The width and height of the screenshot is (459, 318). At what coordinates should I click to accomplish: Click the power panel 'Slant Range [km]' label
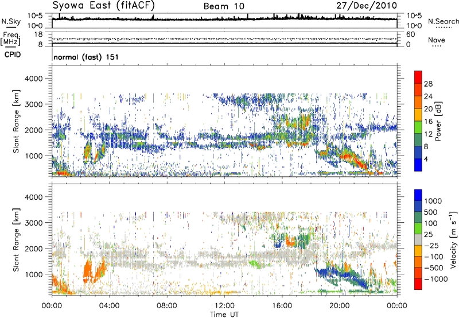(x=16, y=121)
